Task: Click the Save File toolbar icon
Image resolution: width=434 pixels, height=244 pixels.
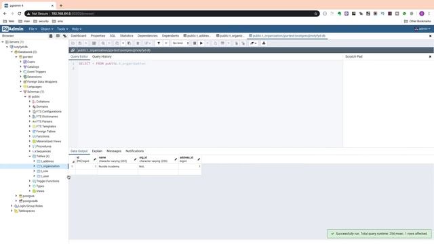Action: coord(80,43)
